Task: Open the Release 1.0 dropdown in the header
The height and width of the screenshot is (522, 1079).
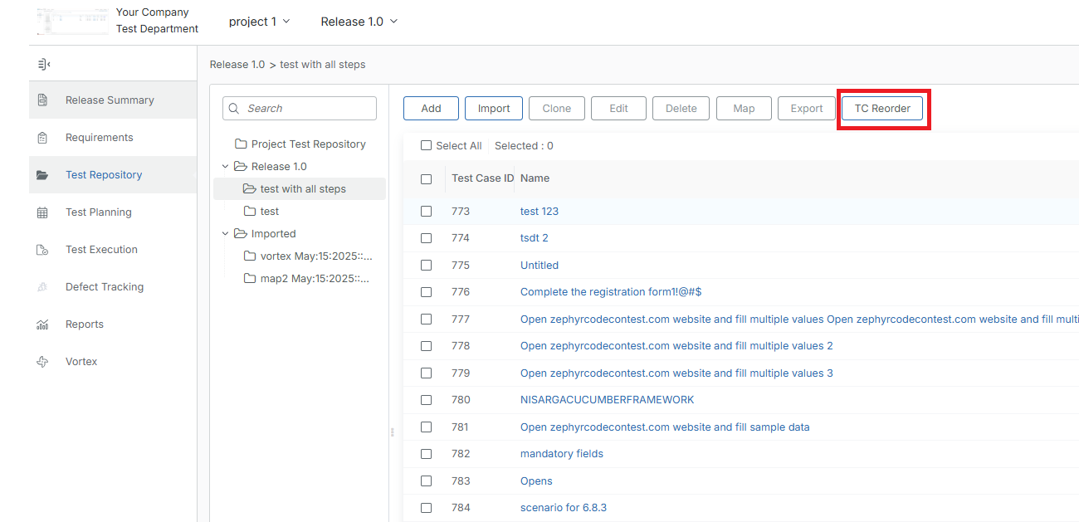Action: point(359,22)
